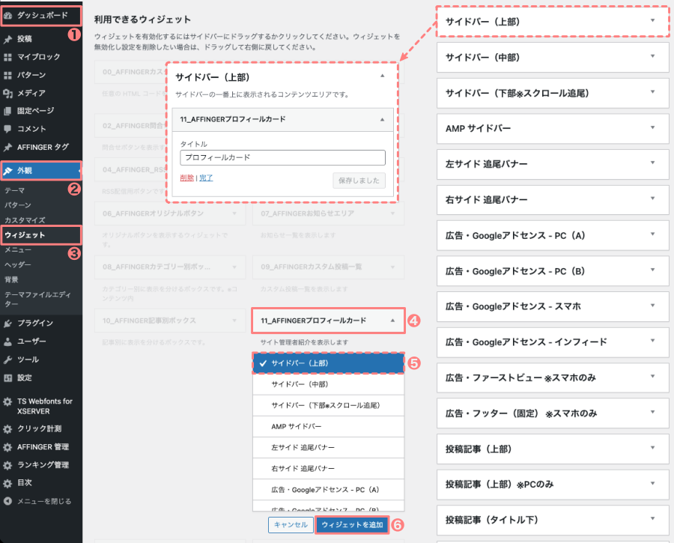Viewport: 674px width, 543px height.
Task: Click the 削除 link in widget
Action: (x=186, y=178)
